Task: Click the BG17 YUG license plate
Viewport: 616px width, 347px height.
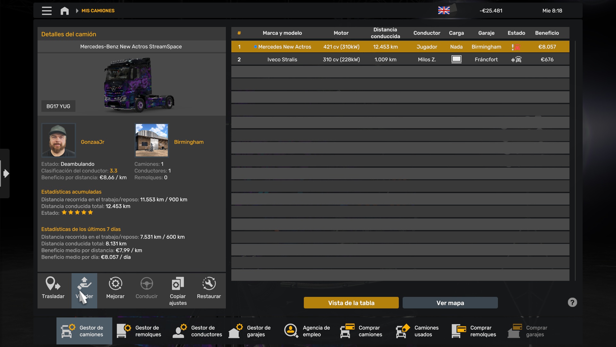Action: (x=58, y=106)
